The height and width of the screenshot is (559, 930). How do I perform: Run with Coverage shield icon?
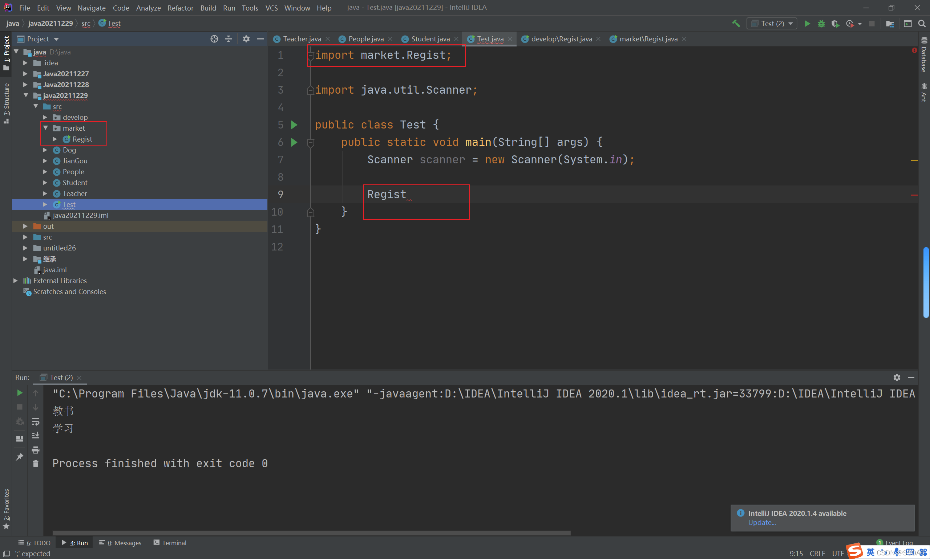(835, 23)
